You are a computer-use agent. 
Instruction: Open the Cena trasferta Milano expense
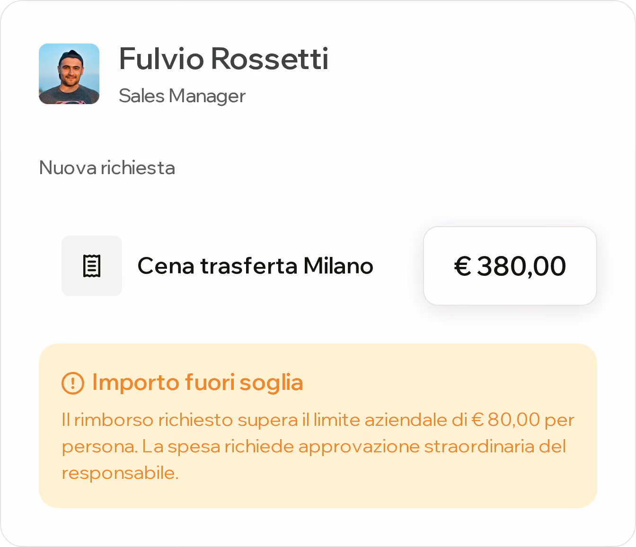[x=255, y=266]
